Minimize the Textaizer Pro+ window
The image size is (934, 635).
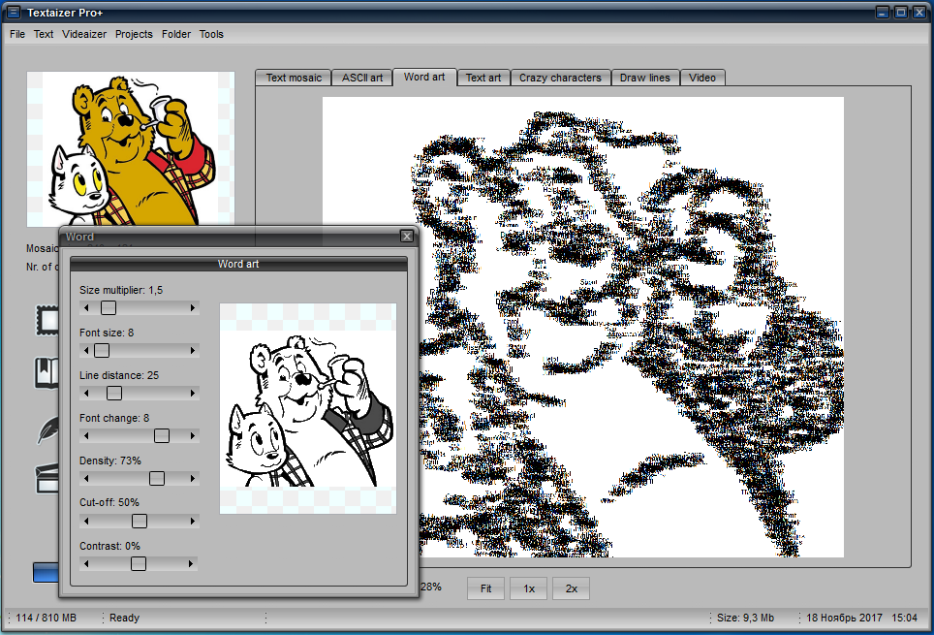[883, 12]
